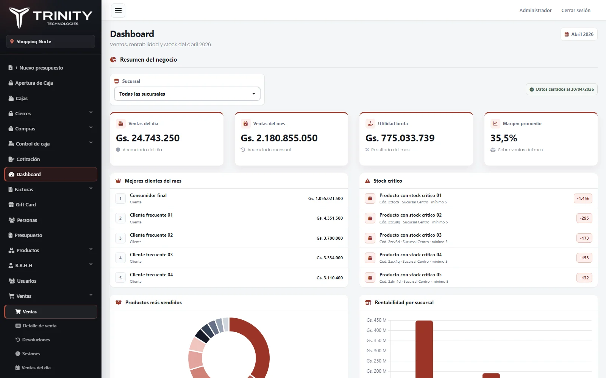Click the Margen promedio chart icon

[x=495, y=124]
